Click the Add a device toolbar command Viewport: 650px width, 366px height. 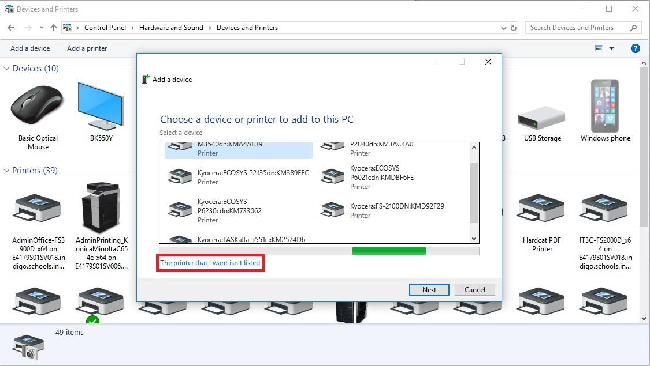(30, 48)
